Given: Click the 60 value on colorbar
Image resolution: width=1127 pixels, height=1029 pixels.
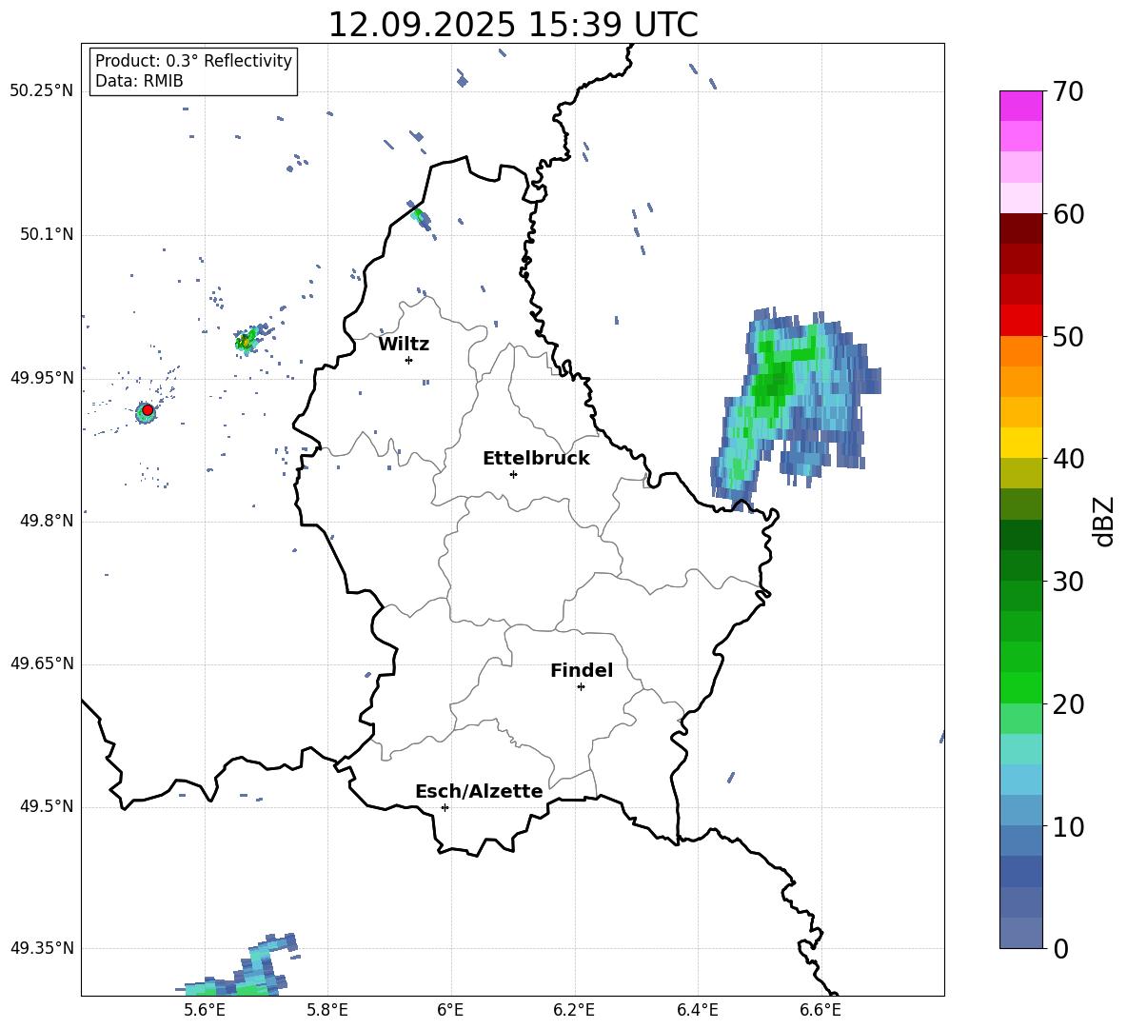Looking at the screenshot, I should 1068,214.
